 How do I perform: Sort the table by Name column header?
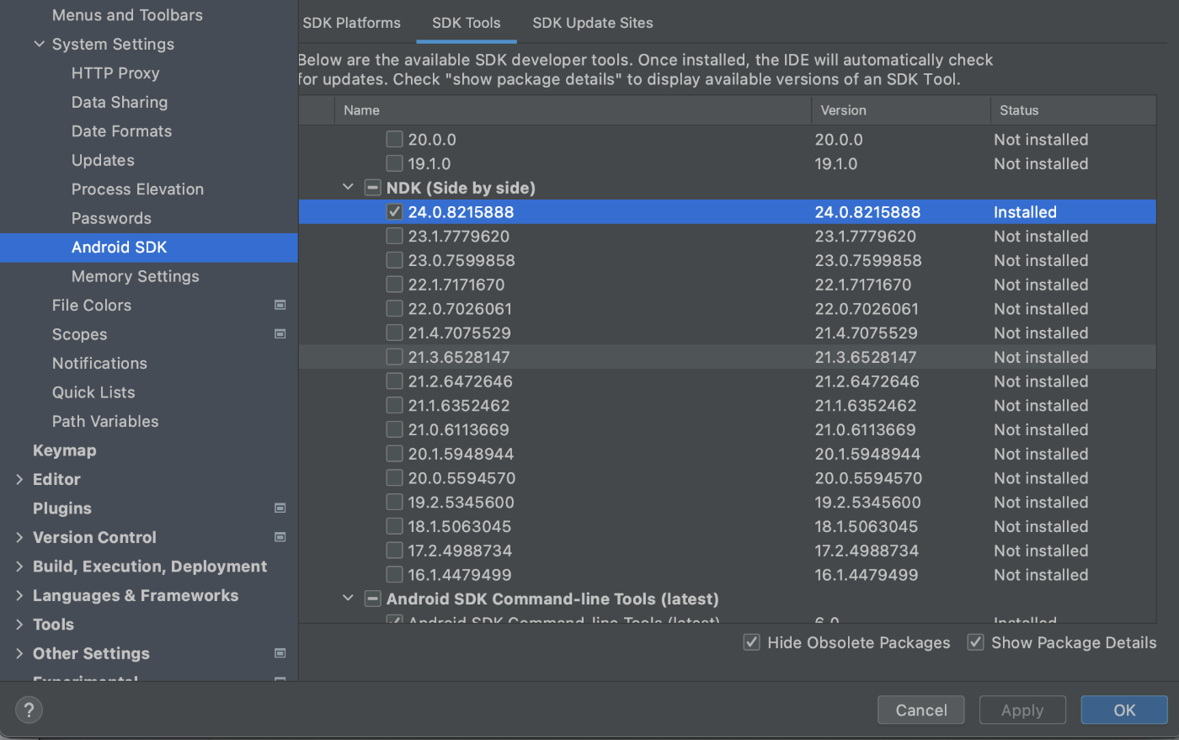click(x=573, y=110)
